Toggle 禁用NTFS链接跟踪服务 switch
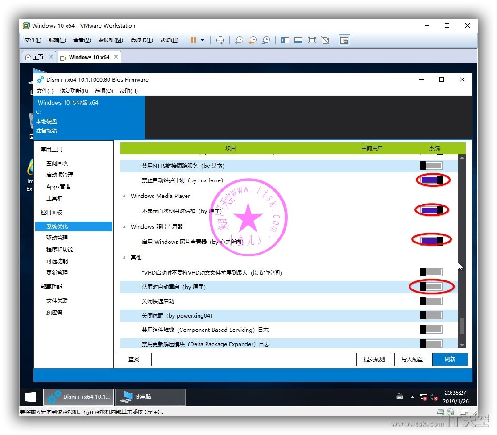This screenshot has height=435, width=497. tap(431, 166)
